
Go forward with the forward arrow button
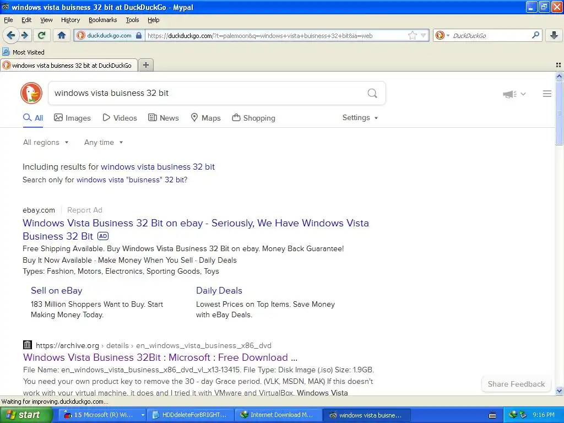click(25, 35)
